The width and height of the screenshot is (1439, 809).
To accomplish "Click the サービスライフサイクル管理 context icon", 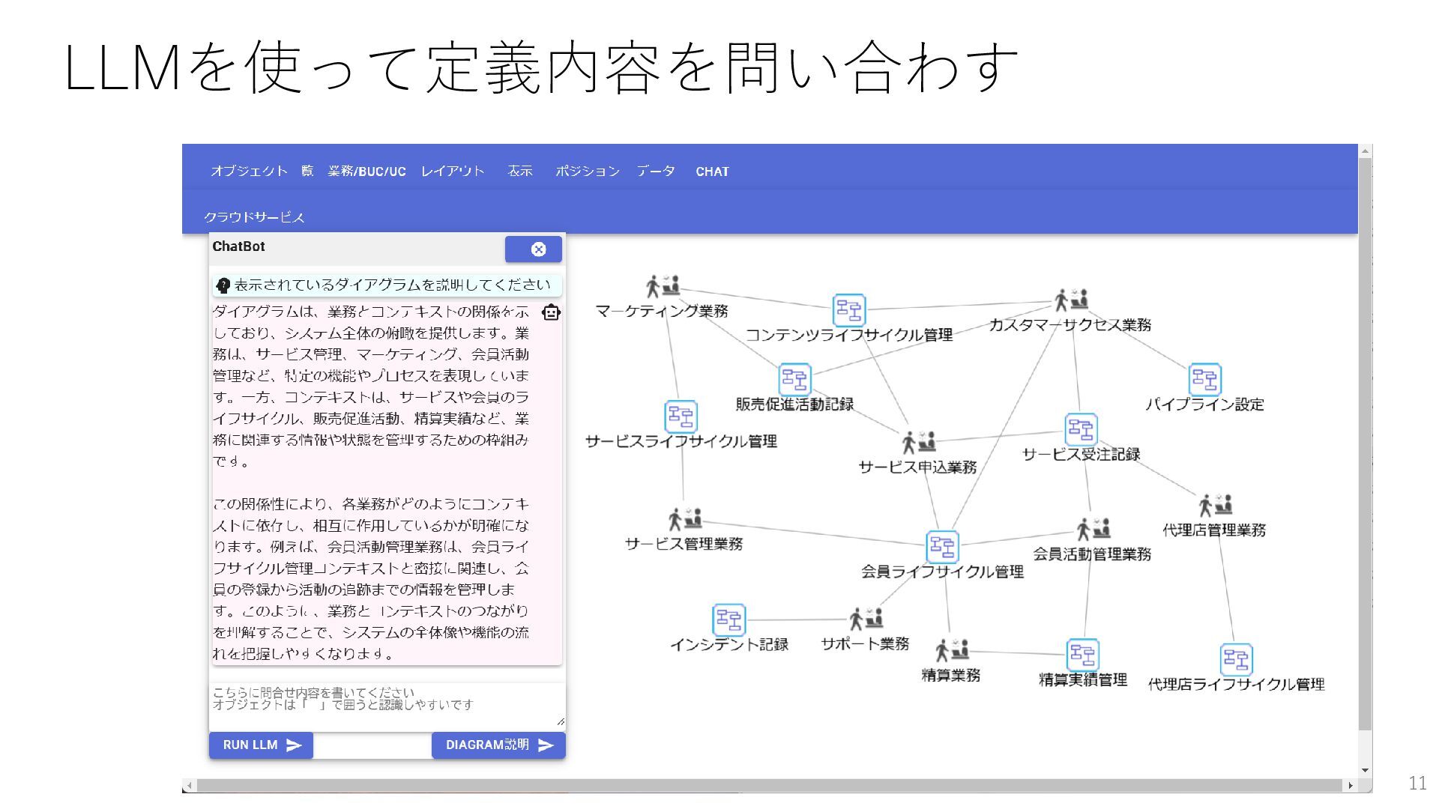I will point(681,416).
